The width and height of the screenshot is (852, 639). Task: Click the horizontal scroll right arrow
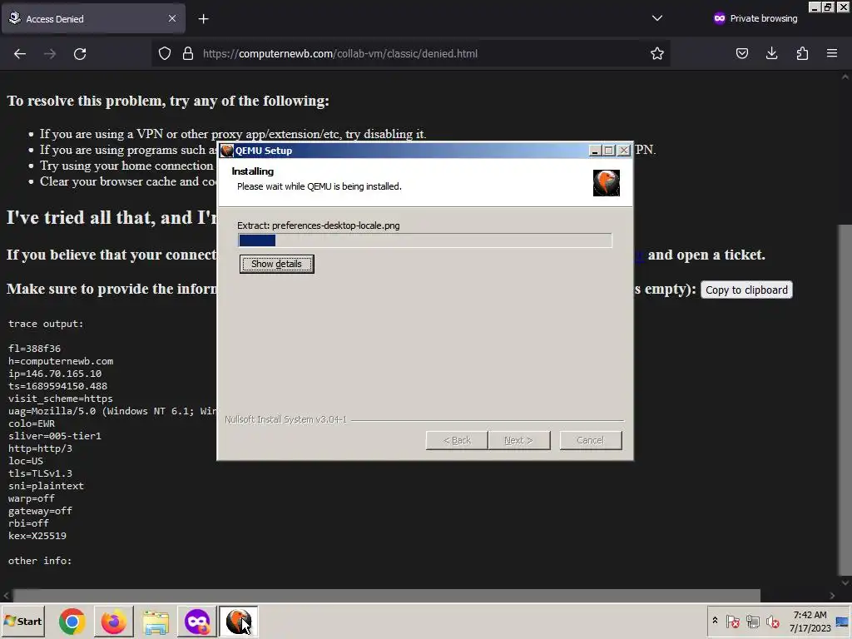click(832, 596)
